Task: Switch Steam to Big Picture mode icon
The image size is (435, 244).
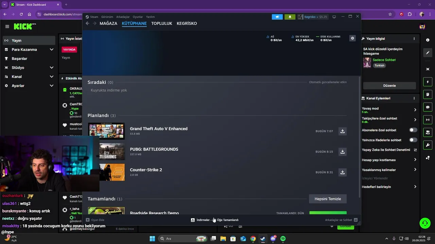Action: (x=334, y=17)
